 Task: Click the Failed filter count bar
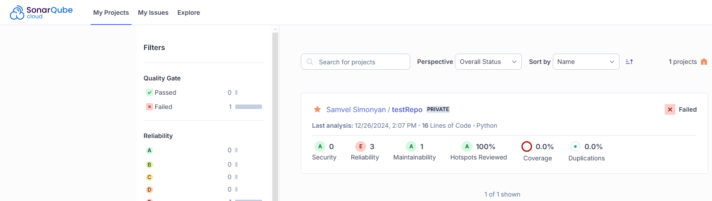click(249, 107)
